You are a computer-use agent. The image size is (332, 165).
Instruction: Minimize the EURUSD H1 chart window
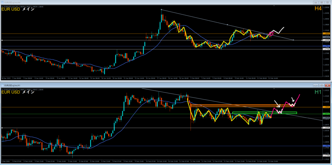[x=316, y=85]
